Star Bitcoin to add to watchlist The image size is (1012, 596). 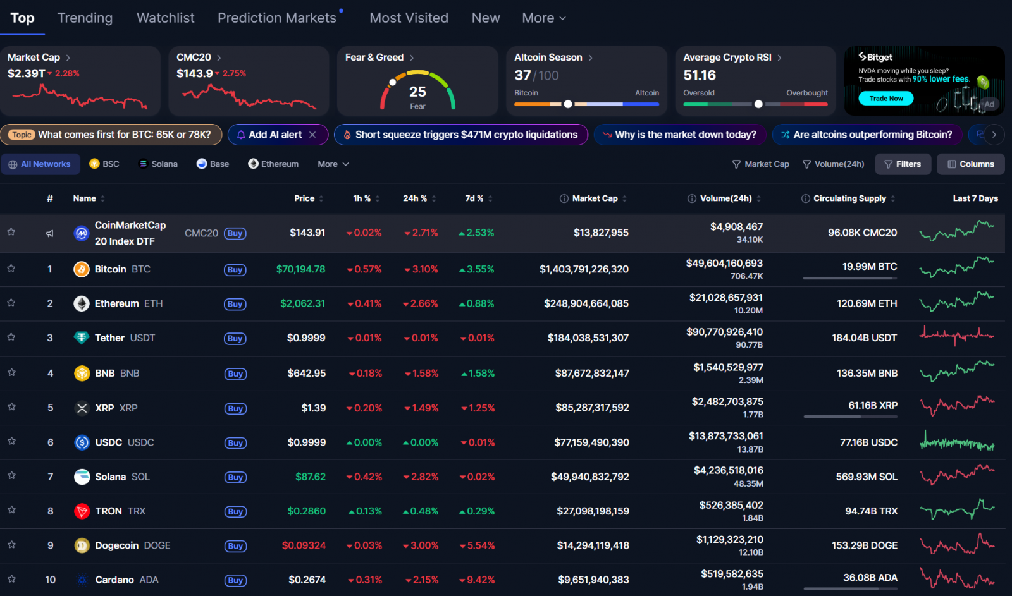pos(11,269)
